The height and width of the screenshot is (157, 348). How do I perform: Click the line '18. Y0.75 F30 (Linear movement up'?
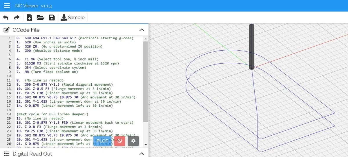coord(65,131)
